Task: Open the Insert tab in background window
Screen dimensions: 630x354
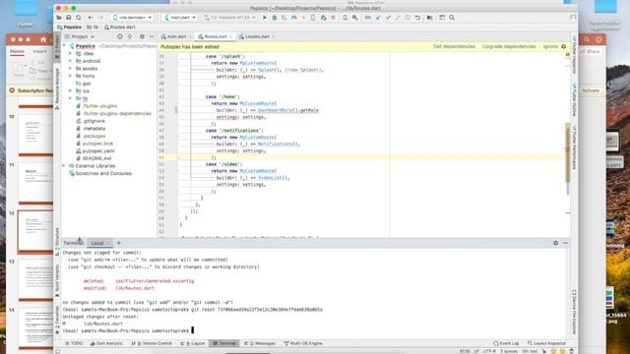Action: click(39, 51)
